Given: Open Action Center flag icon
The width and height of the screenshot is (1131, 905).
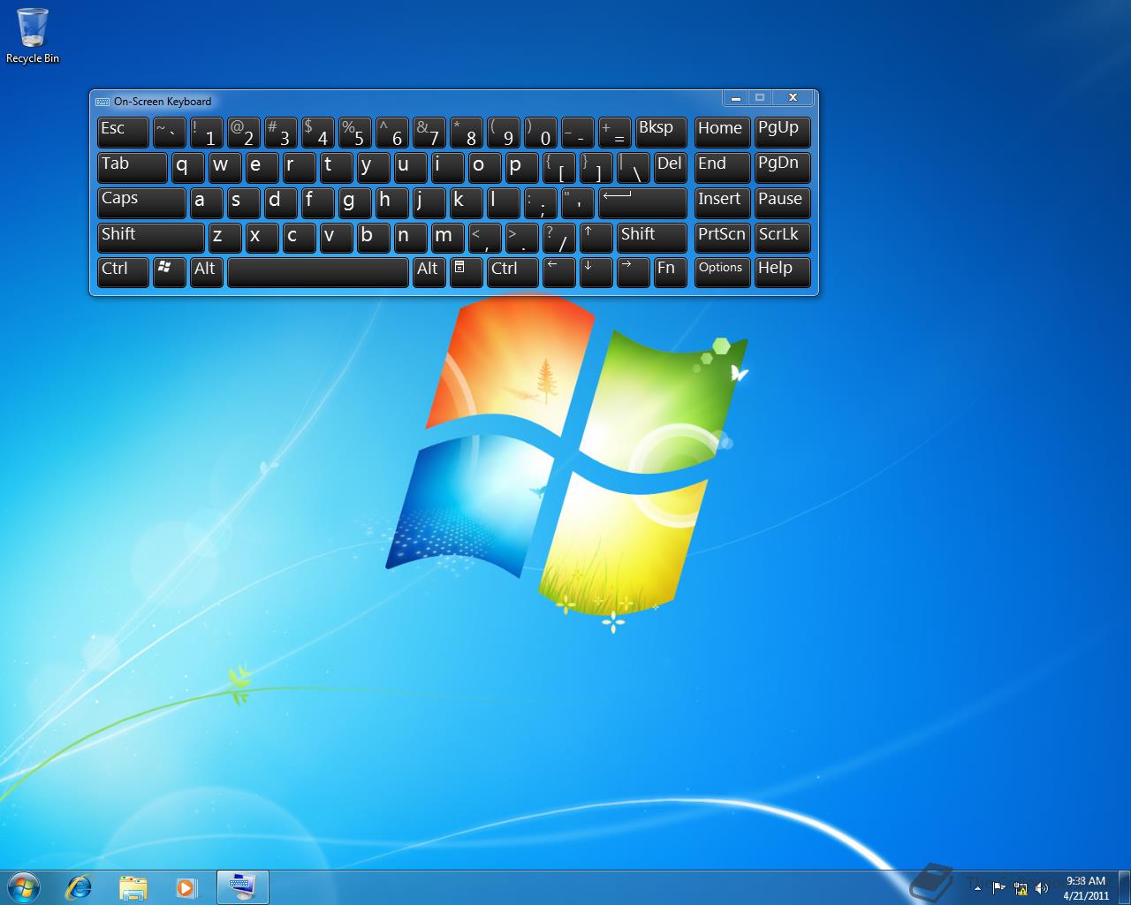Looking at the screenshot, I should tap(998, 887).
